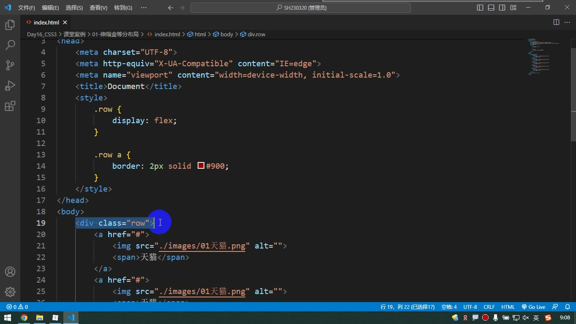576x324 pixels.
Task: Open the Windows Start menu
Action: pos(8,318)
